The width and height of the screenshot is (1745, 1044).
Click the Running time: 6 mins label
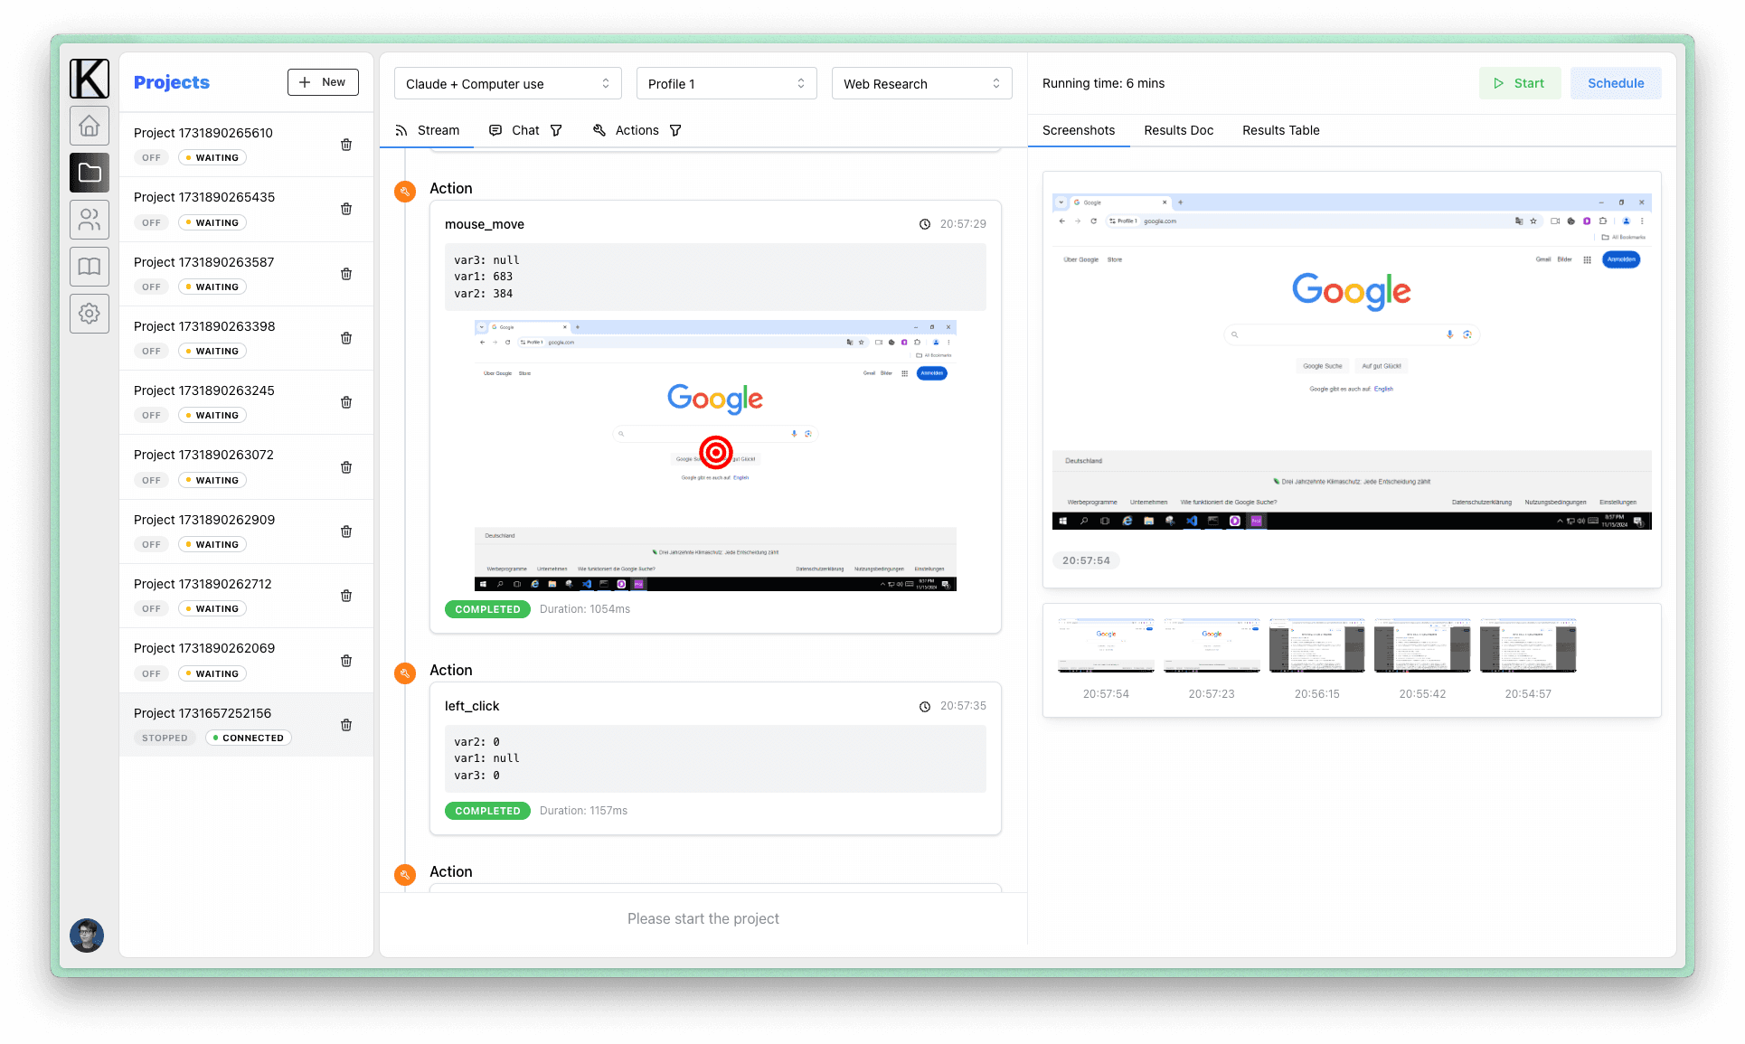[1103, 83]
